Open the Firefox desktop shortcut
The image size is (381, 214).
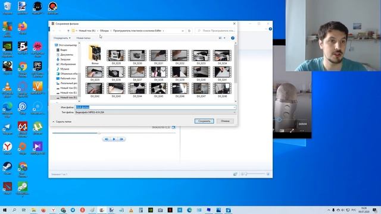click(x=23, y=28)
